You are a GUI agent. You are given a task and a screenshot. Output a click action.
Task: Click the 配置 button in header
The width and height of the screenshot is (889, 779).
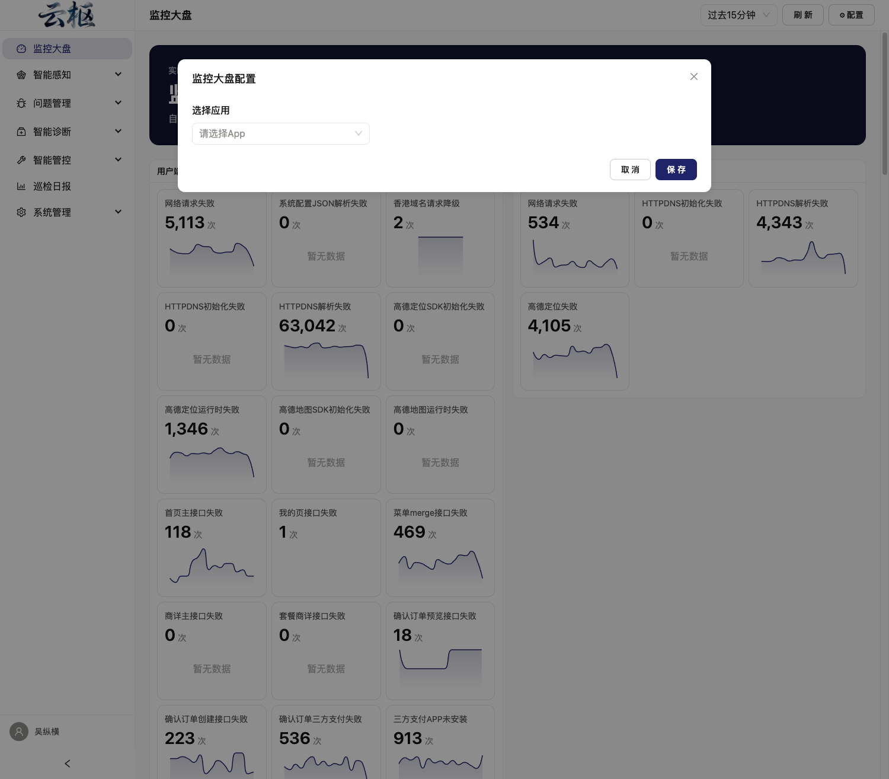tap(851, 15)
